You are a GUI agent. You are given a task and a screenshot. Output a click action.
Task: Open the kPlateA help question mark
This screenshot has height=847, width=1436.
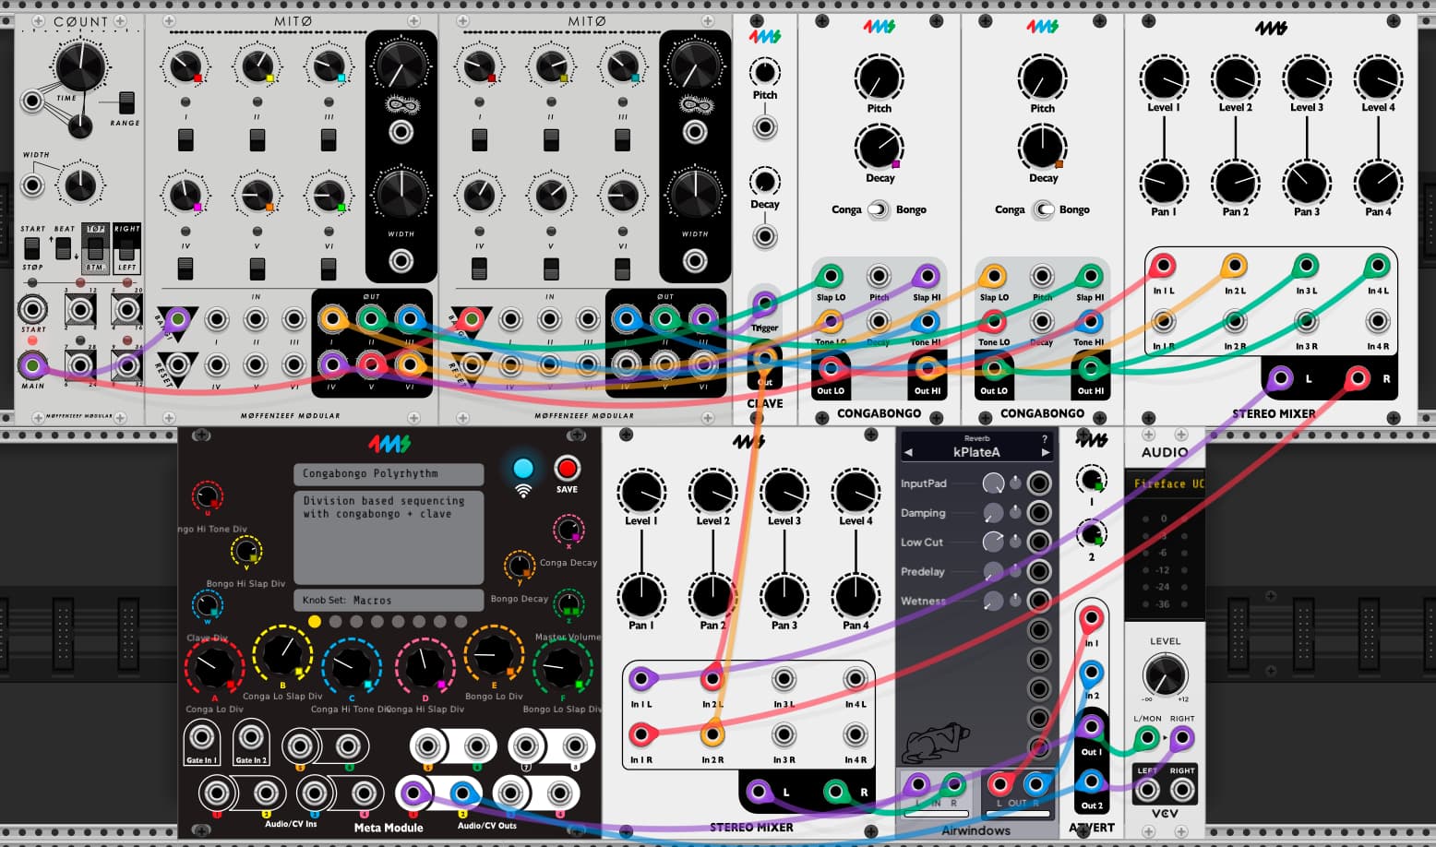point(1045,438)
